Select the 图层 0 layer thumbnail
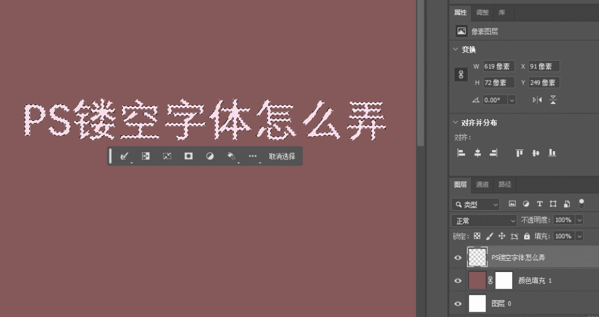Viewport: 599px width, 317px height. coord(477,304)
